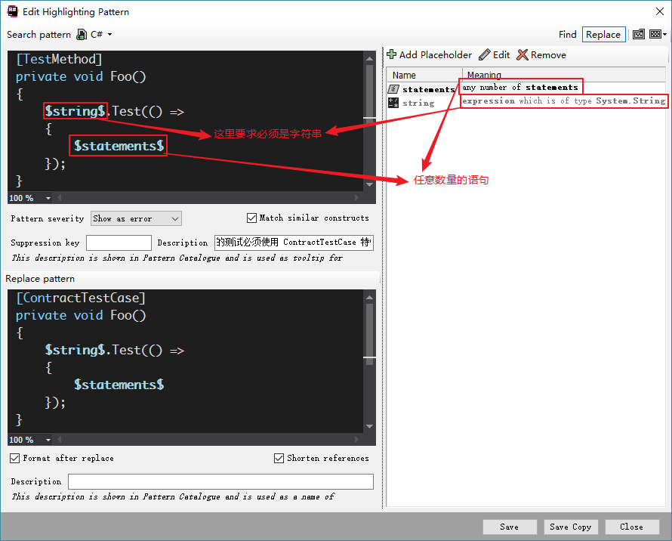
Task: Click the Save button
Action: (510, 527)
